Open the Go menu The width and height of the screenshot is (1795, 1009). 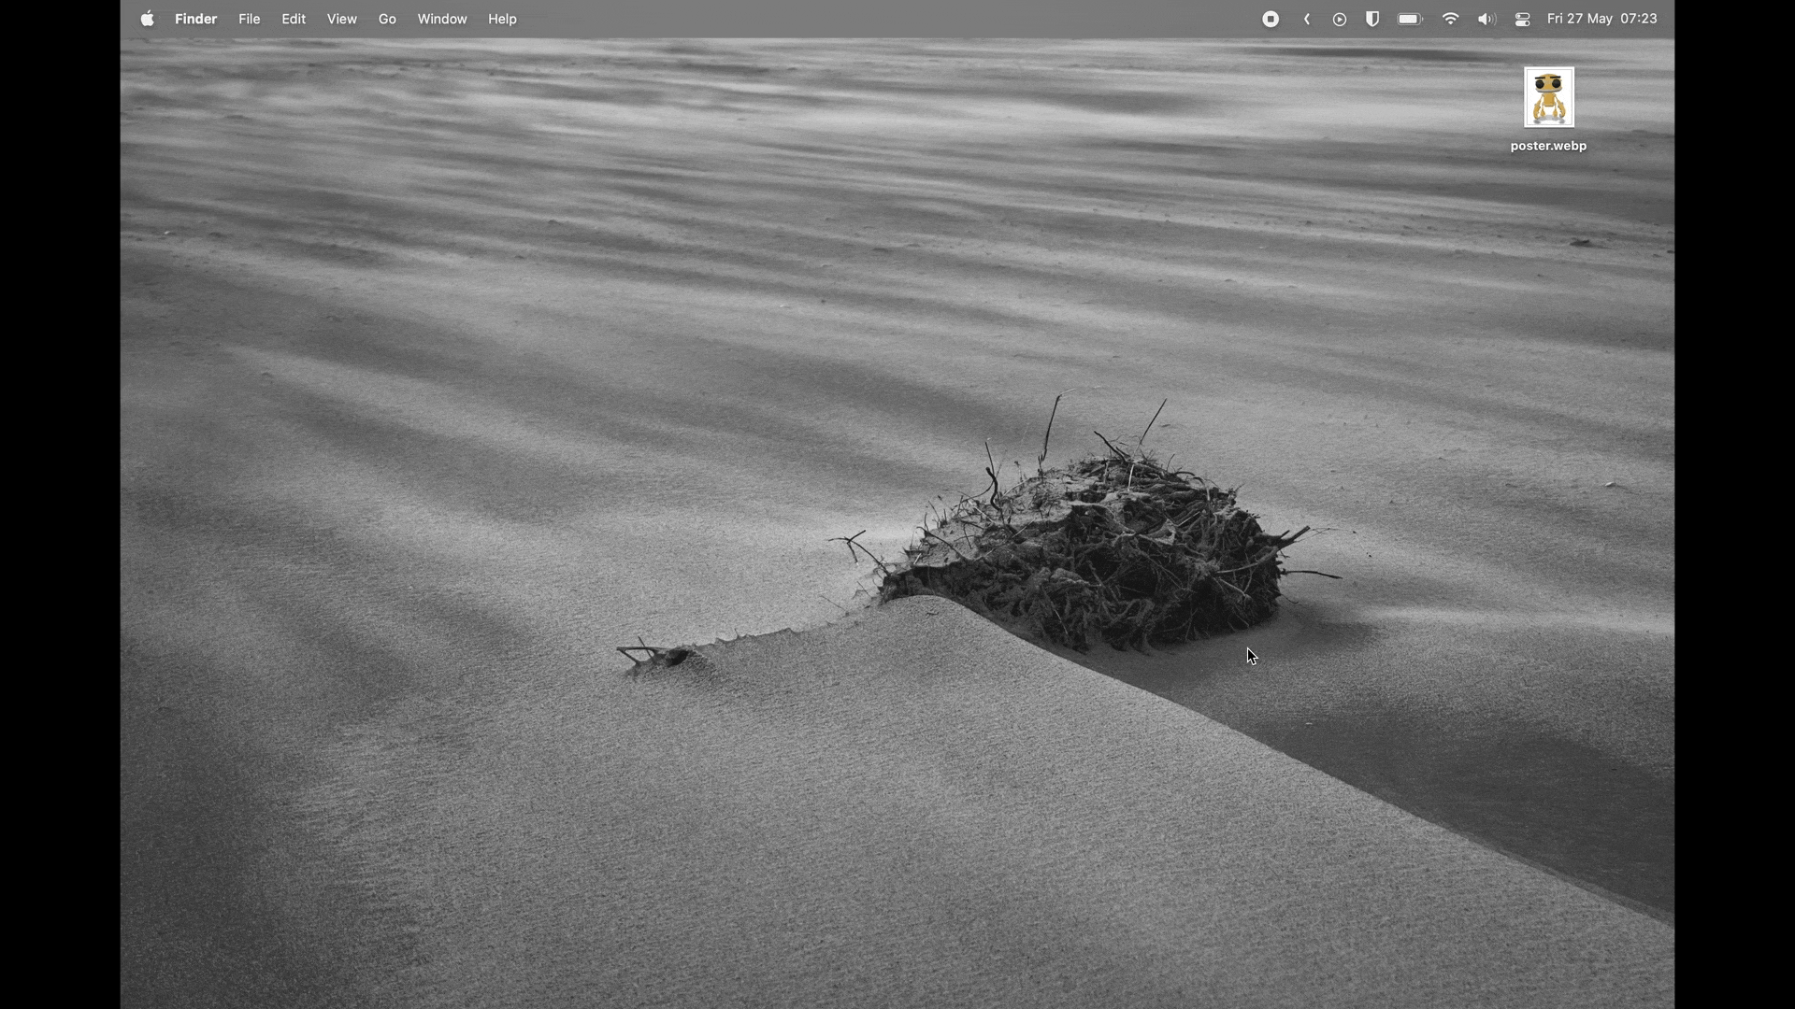[387, 19]
